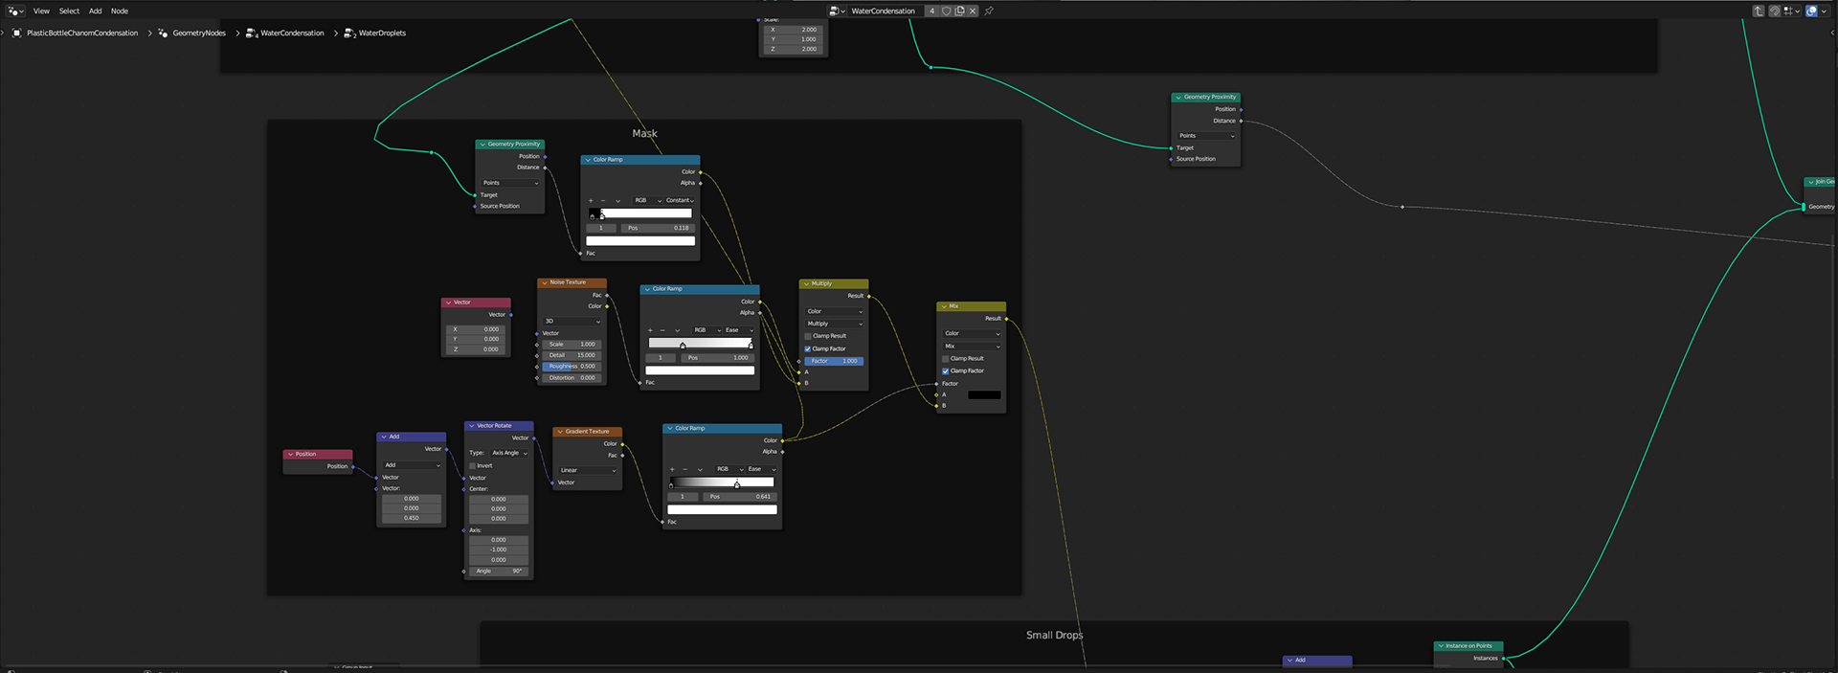
Task: Open the Linear dropdown in Gradient Texture
Action: point(589,470)
